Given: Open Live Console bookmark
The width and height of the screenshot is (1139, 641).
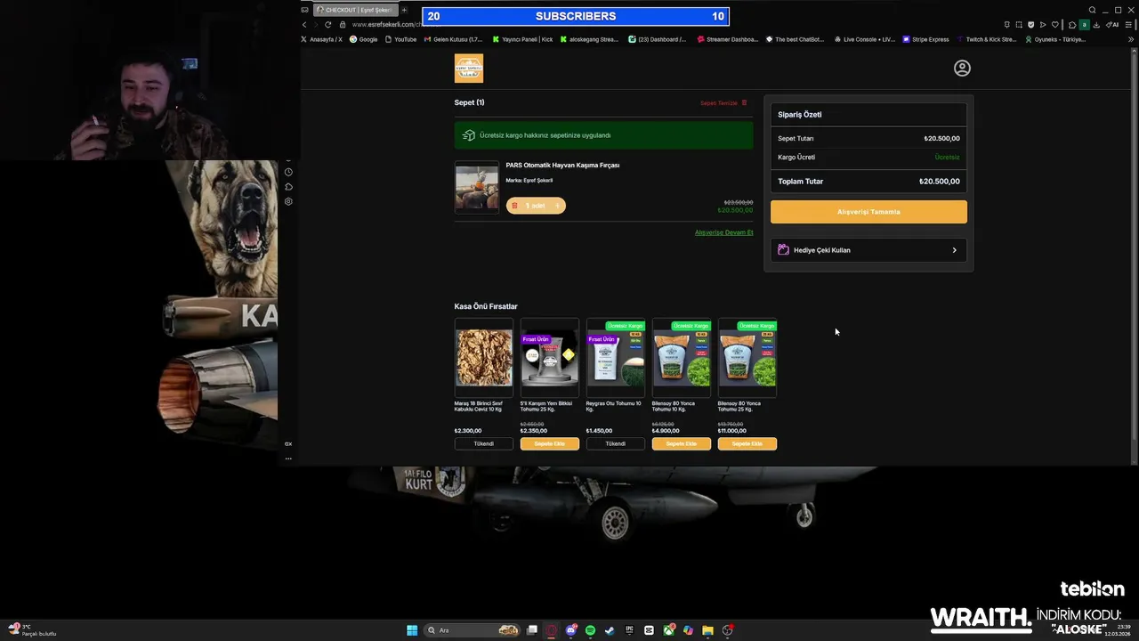Looking at the screenshot, I should [864, 39].
